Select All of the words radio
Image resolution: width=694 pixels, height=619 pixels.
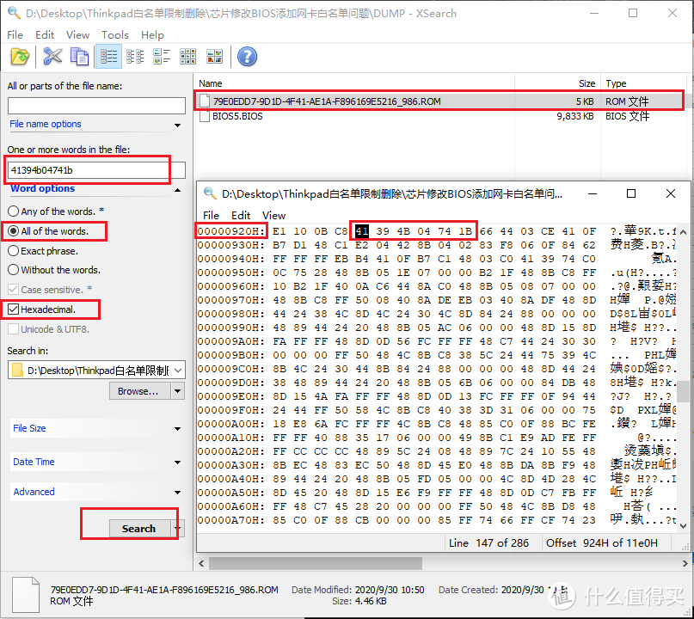[13, 231]
